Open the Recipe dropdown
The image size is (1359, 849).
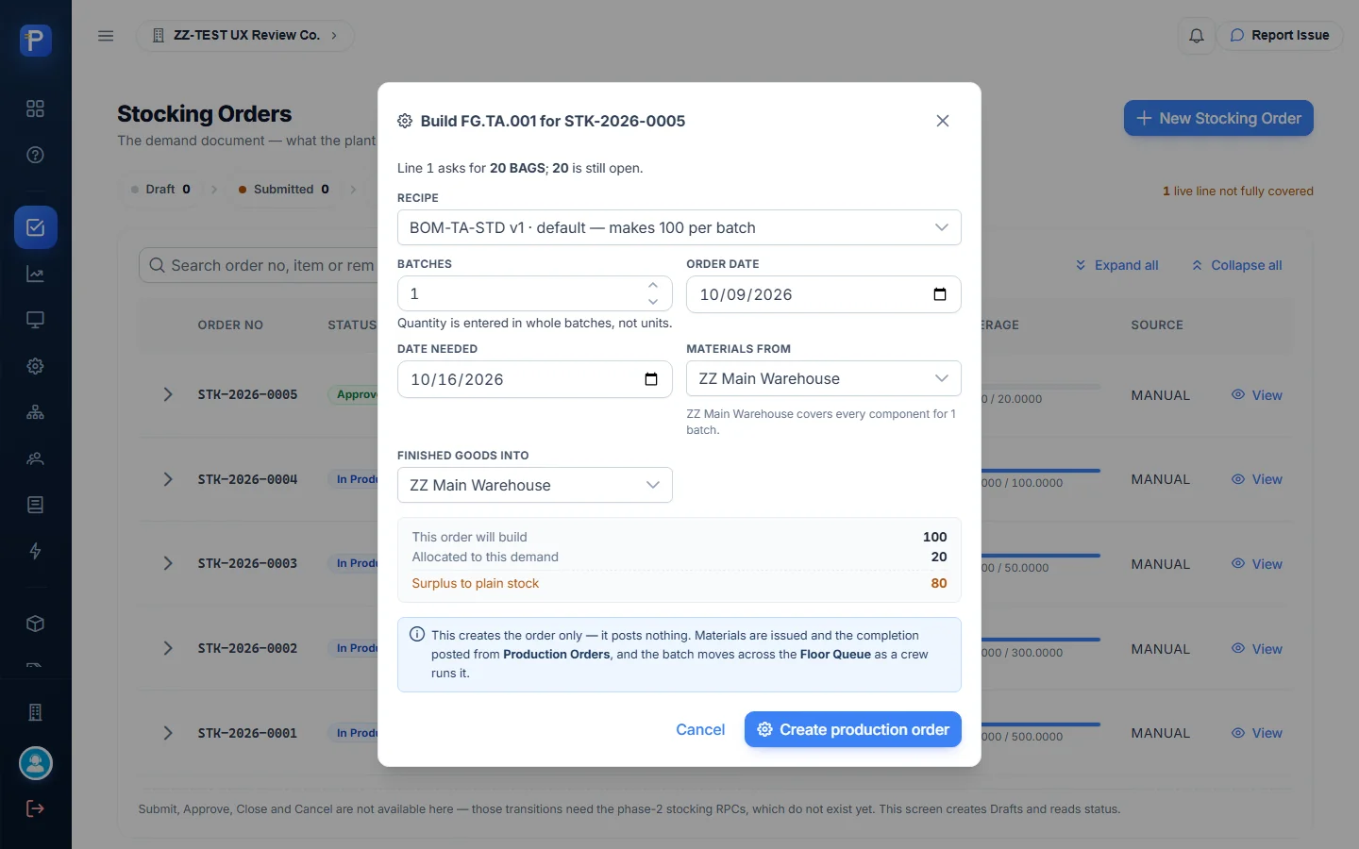coord(679,227)
